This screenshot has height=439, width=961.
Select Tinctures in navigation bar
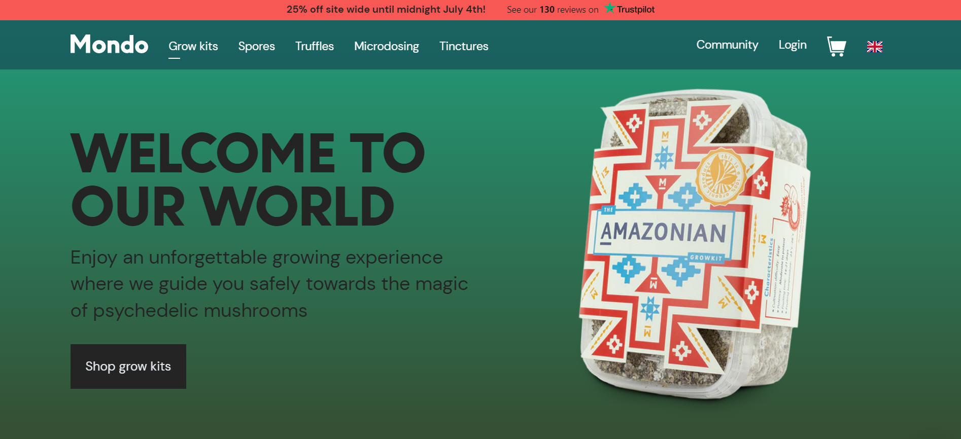tap(464, 46)
